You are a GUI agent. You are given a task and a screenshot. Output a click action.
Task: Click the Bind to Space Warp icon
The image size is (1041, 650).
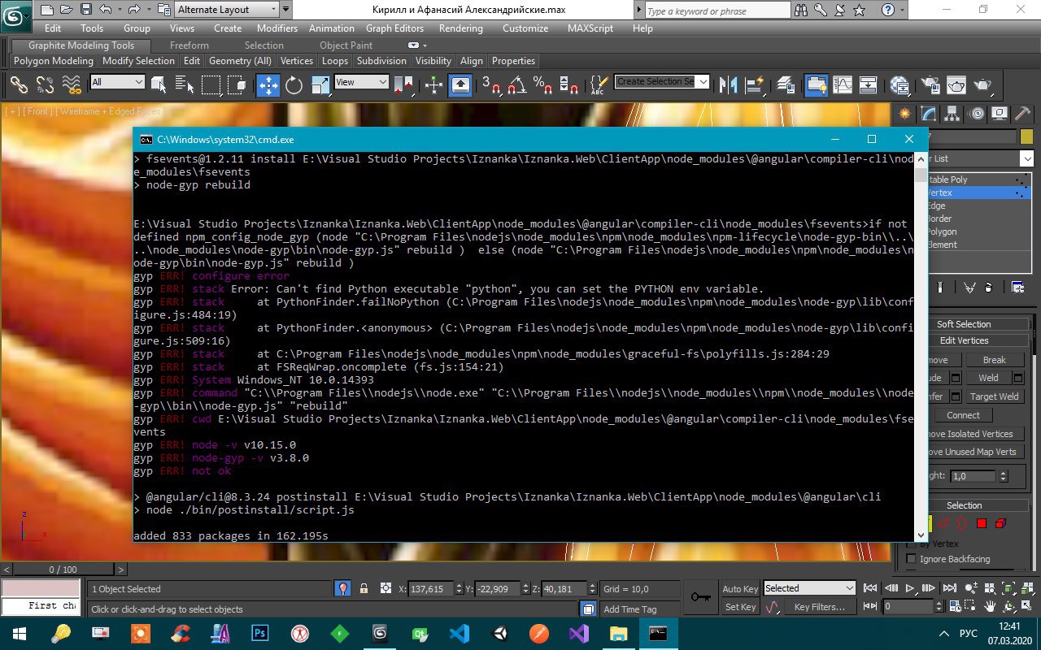point(72,84)
